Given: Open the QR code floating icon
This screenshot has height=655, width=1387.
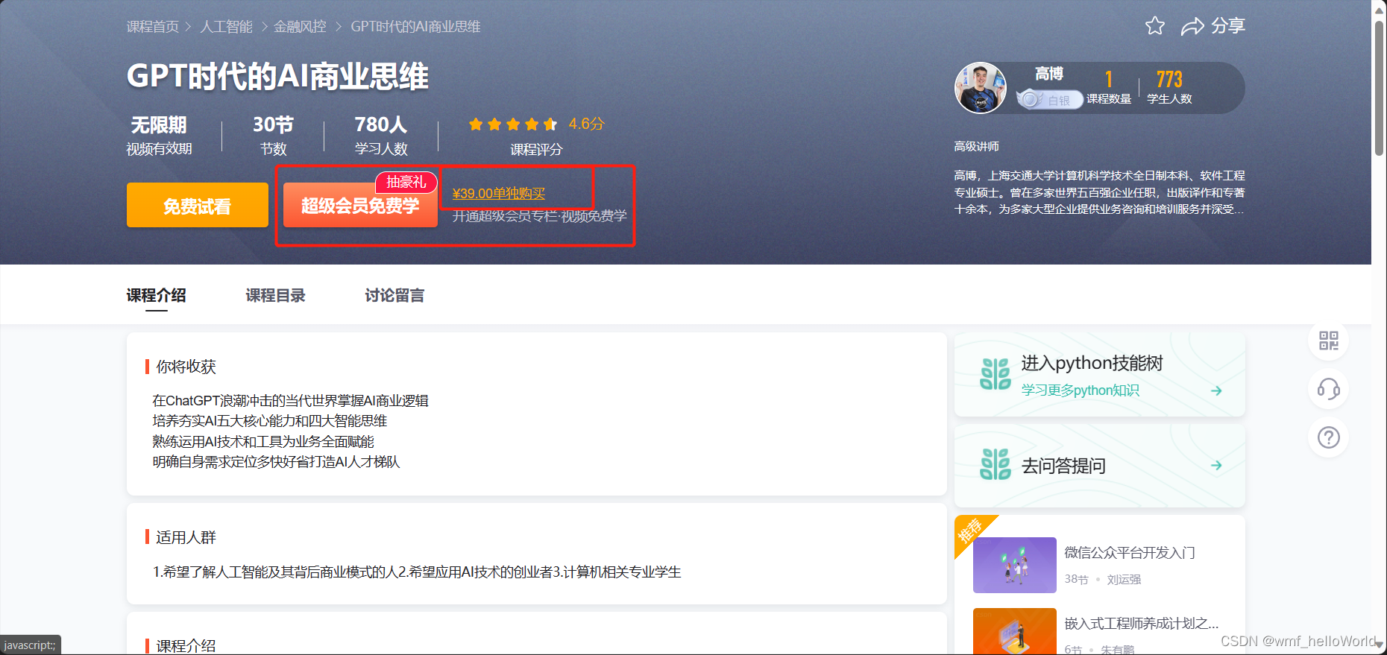Looking at the screenshot, I should pyautogui.click(x=1329, y=341).
